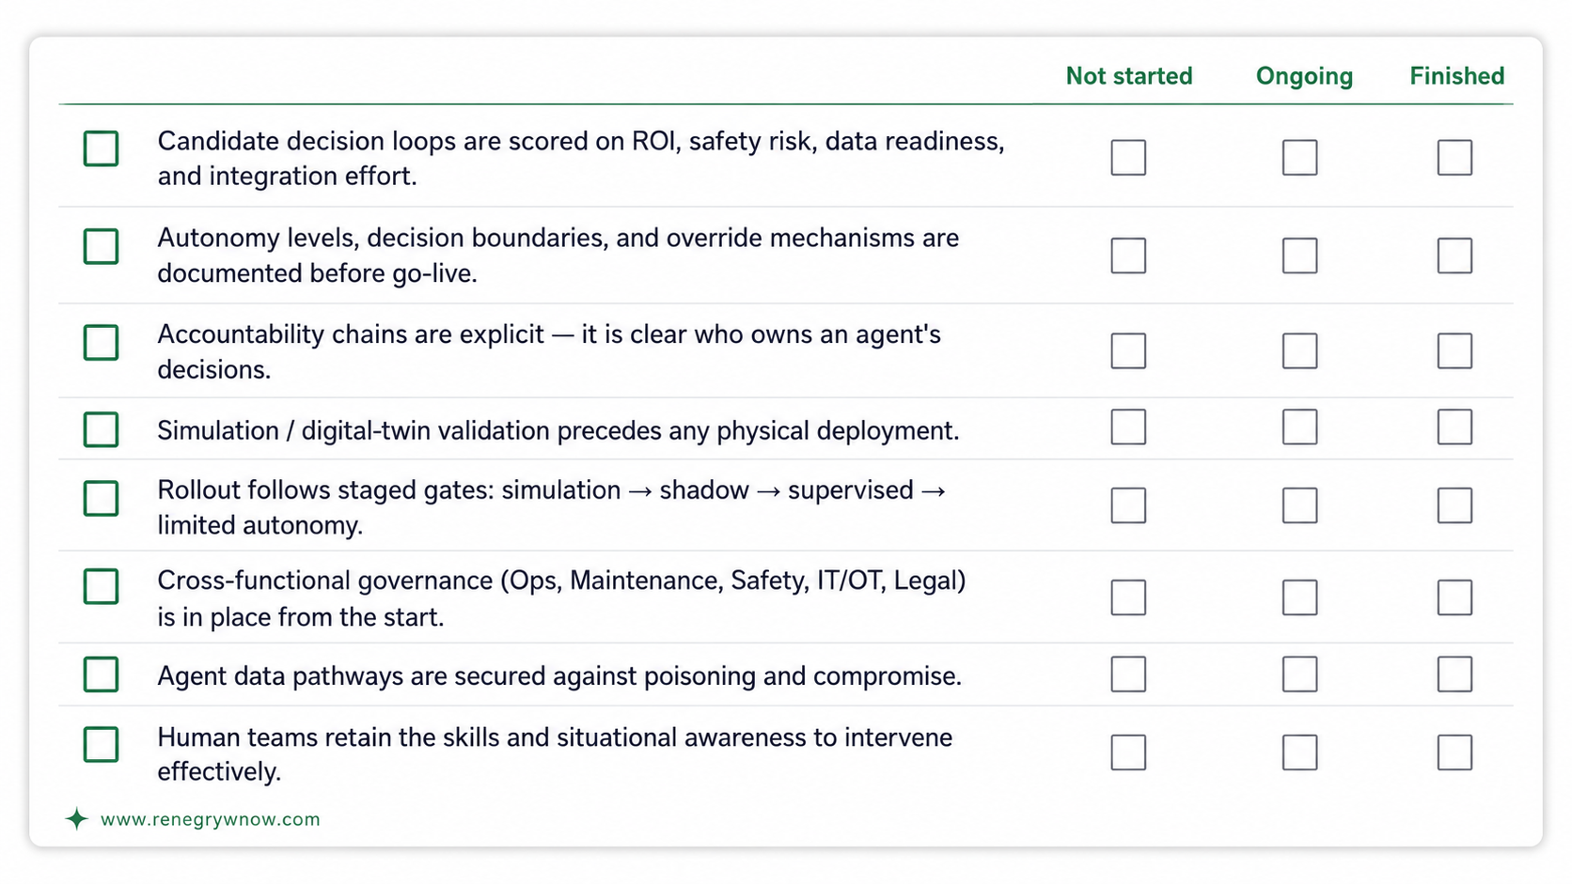Mark agent data pathways row as Finished
Image resolution: width=1572 pixels, height=884 pixels.
click(x=1454, y=675)
